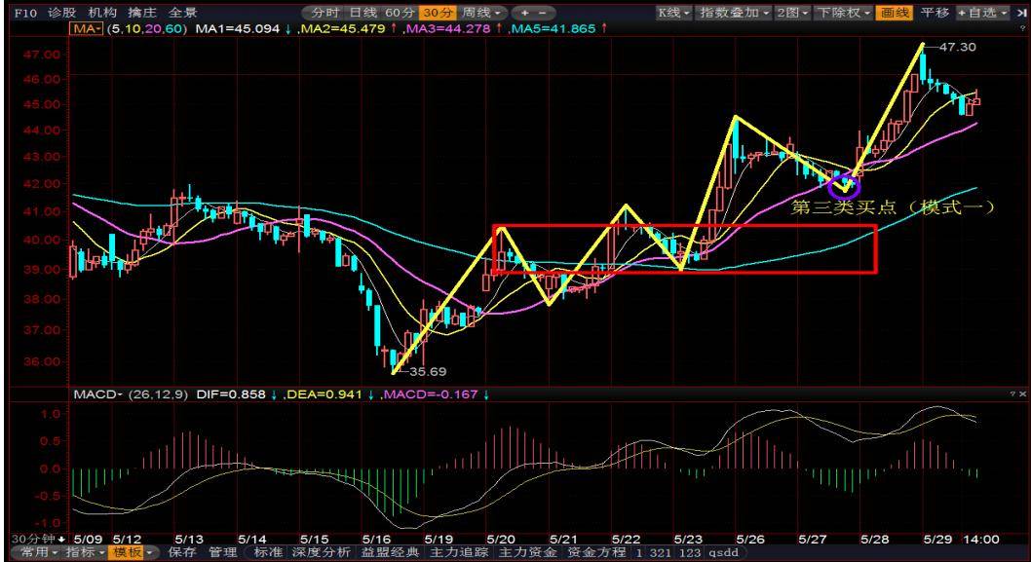The height and width of the screenshot is (562, 1031).
Task: Open the 诊股 stock diagnosis menu
Action: 61,13
